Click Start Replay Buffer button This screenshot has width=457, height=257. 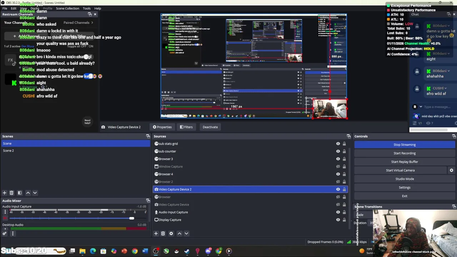tap(405, 162)
